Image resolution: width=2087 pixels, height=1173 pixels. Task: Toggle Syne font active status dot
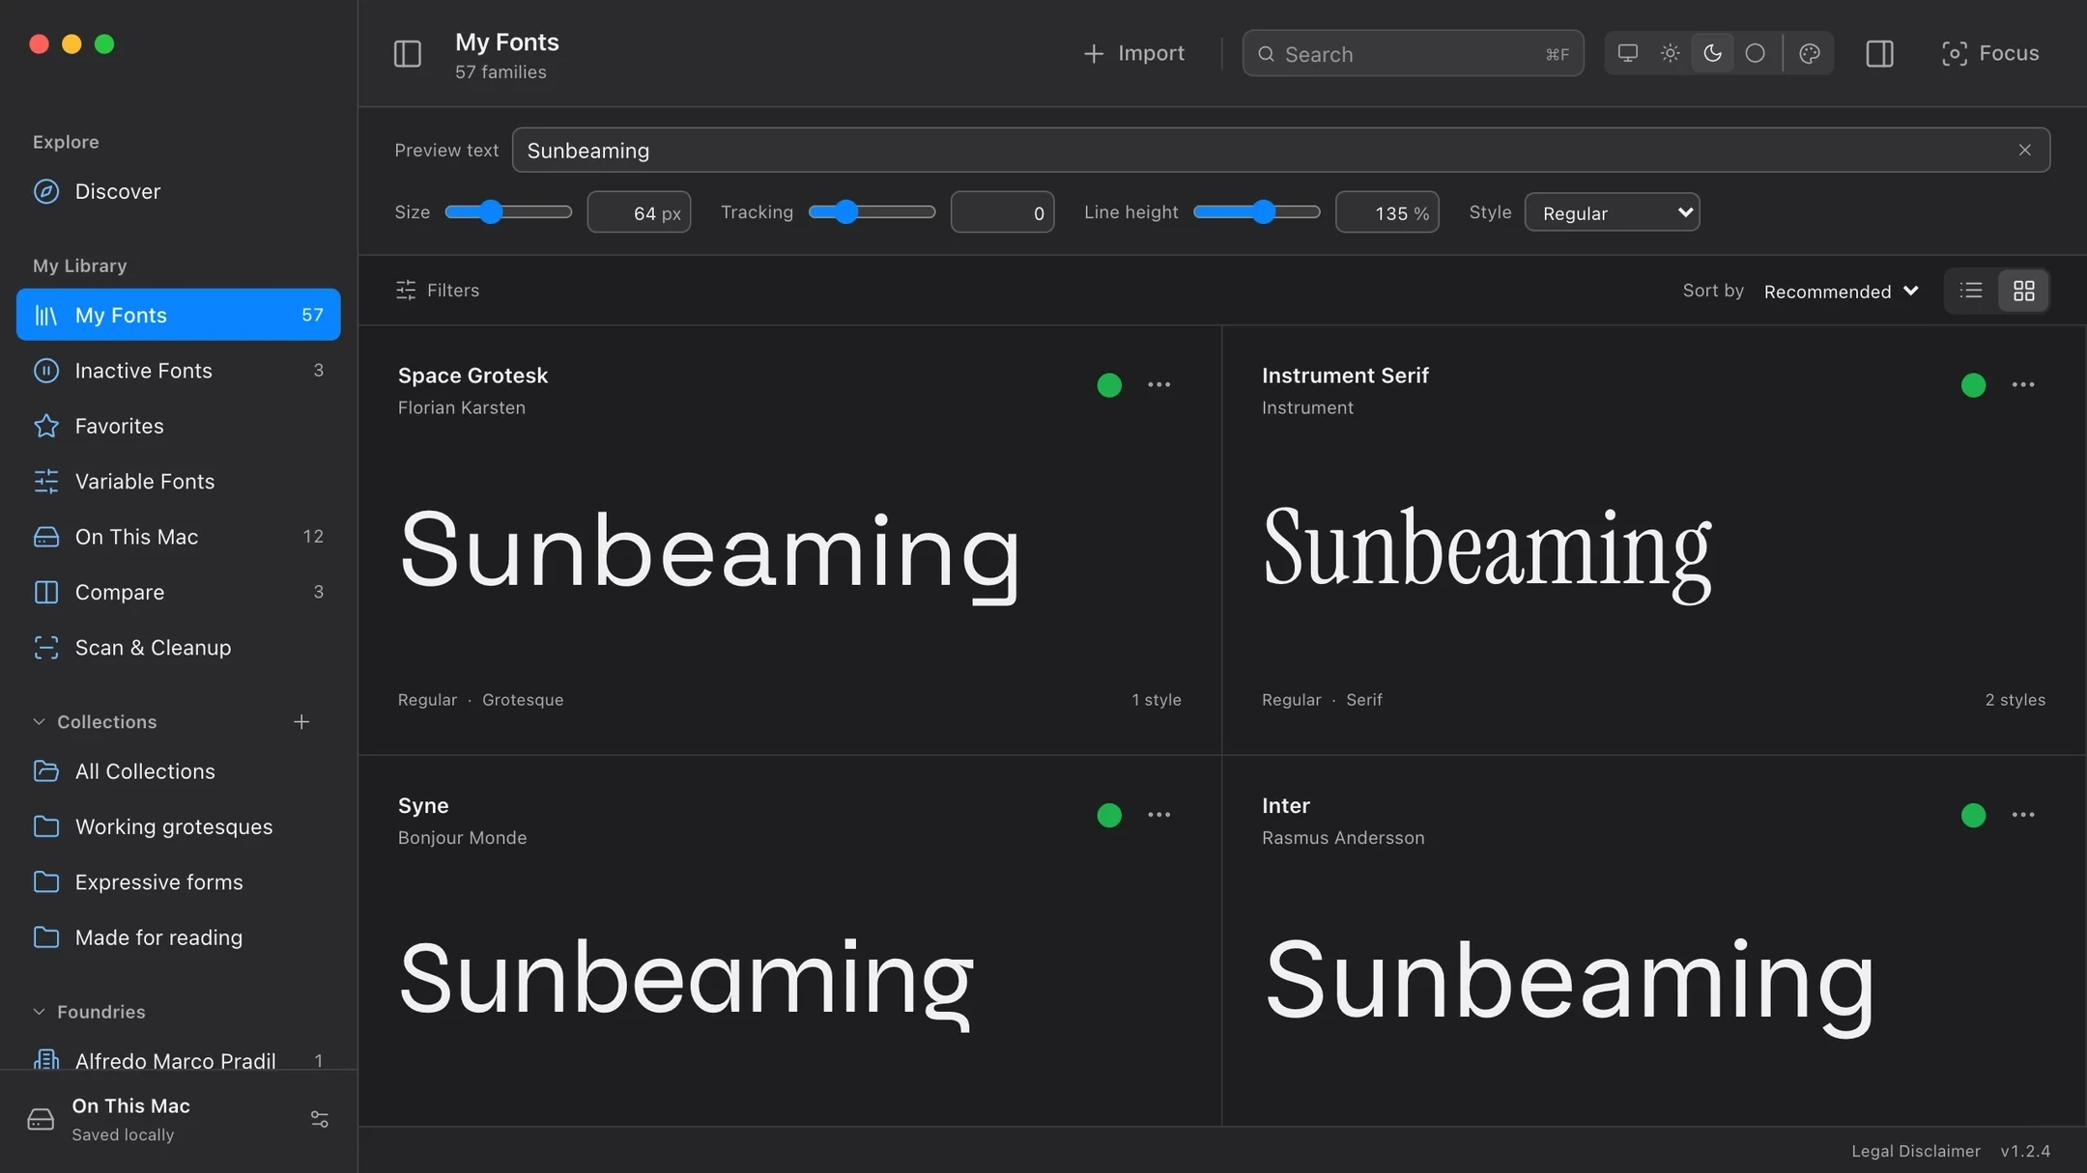click(x=1109, y=815)
